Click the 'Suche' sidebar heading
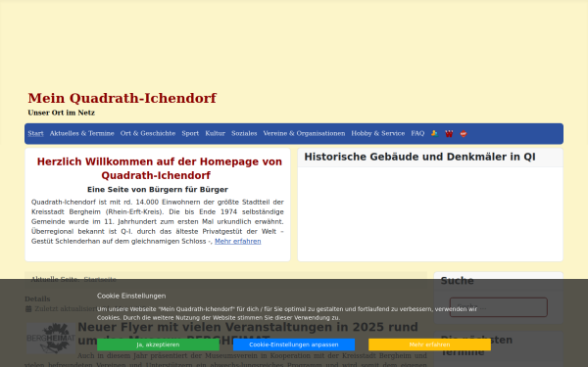 (457, 281)
